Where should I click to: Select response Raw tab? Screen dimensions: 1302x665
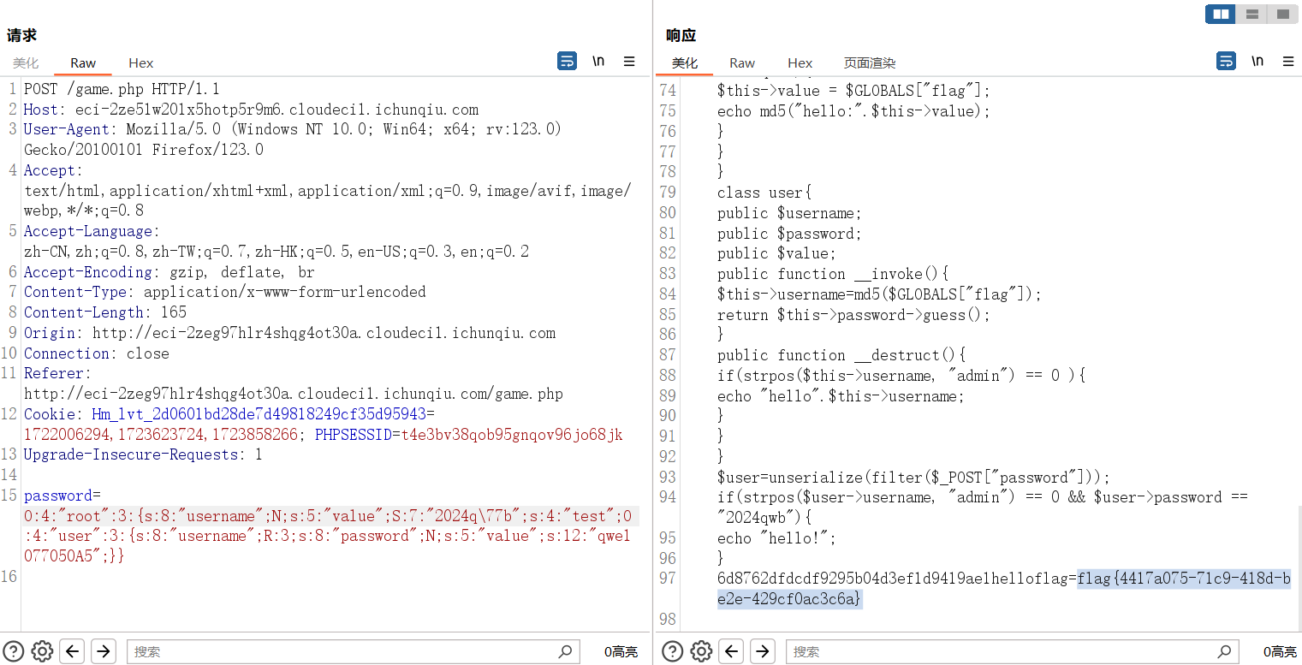pos(742,62)
